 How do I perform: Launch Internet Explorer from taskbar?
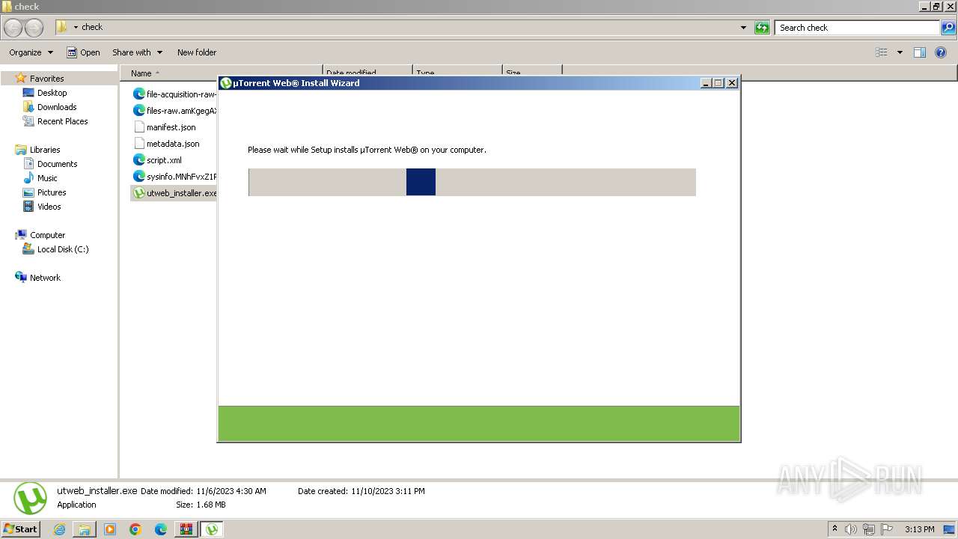coord(60,529)
